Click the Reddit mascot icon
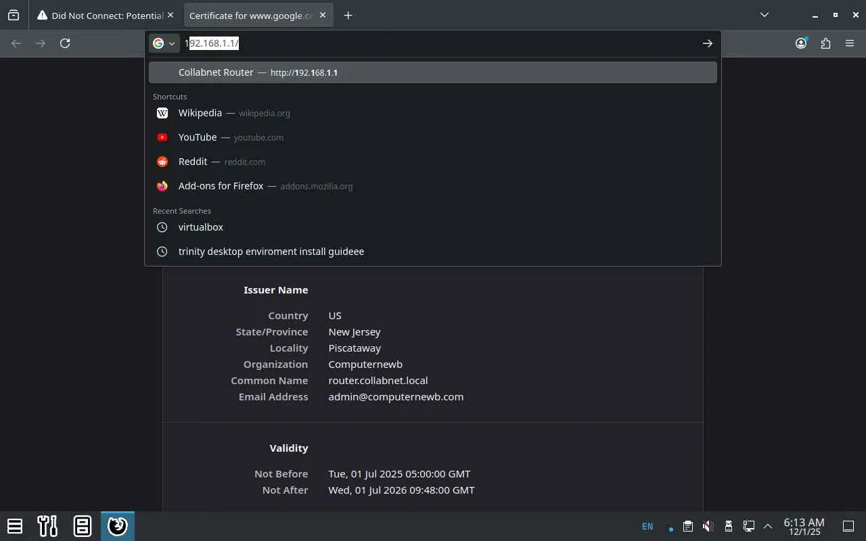This screenshot has width=866, height=541. (x=162, y=162)
